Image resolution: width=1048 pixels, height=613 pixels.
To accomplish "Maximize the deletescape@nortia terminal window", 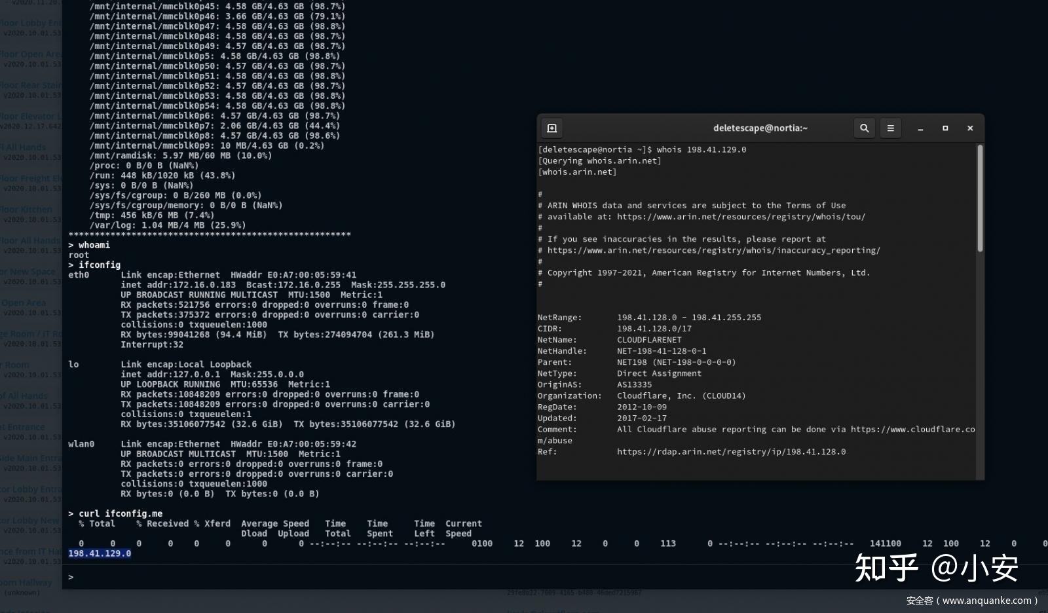I will pos(945,128).
